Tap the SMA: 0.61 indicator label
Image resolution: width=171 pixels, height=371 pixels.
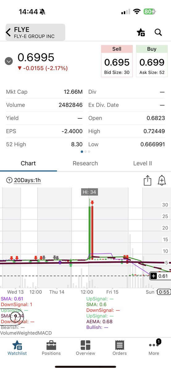12,299
